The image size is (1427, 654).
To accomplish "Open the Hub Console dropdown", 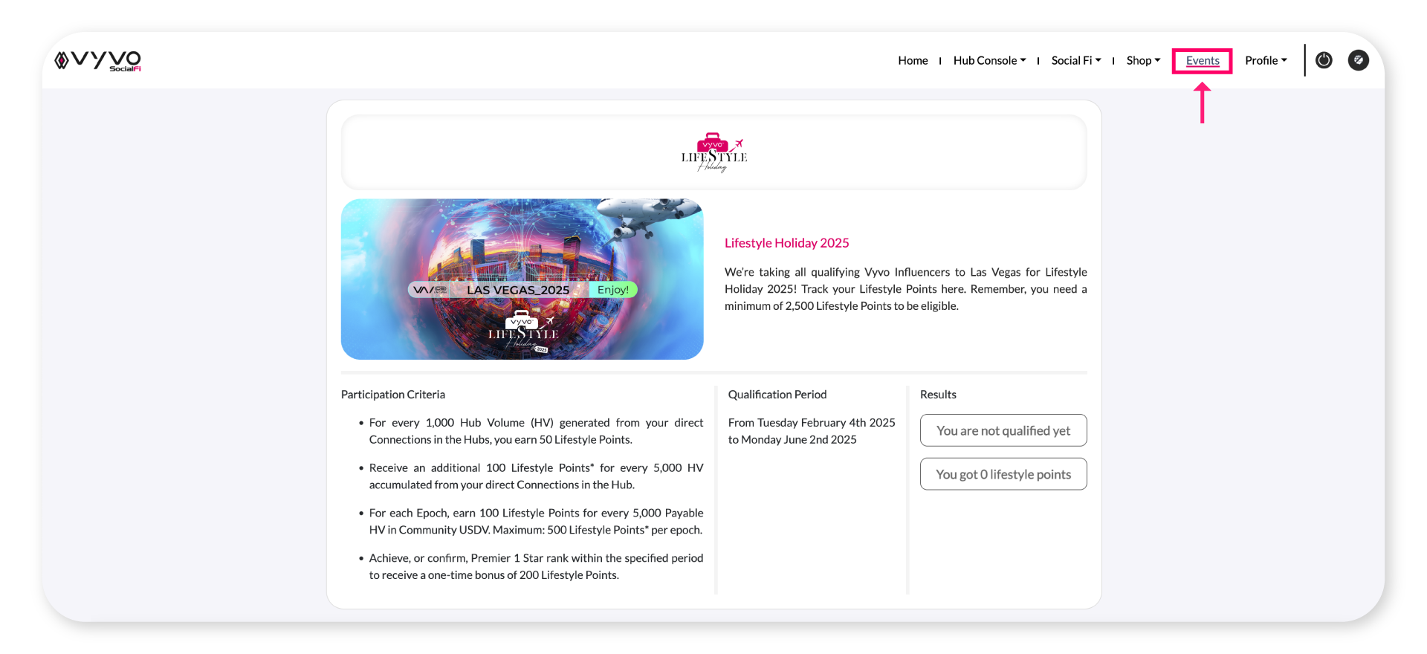I will (x=989, y=60).
